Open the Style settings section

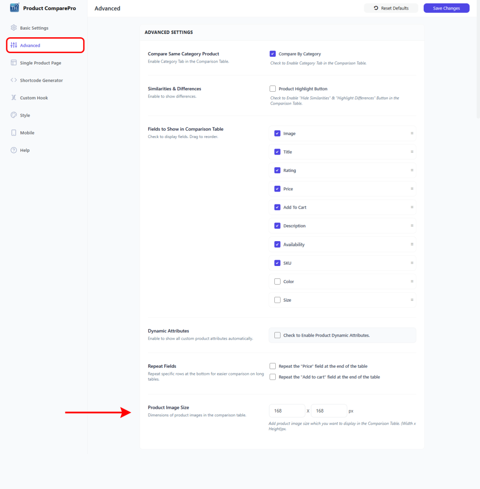45,115
